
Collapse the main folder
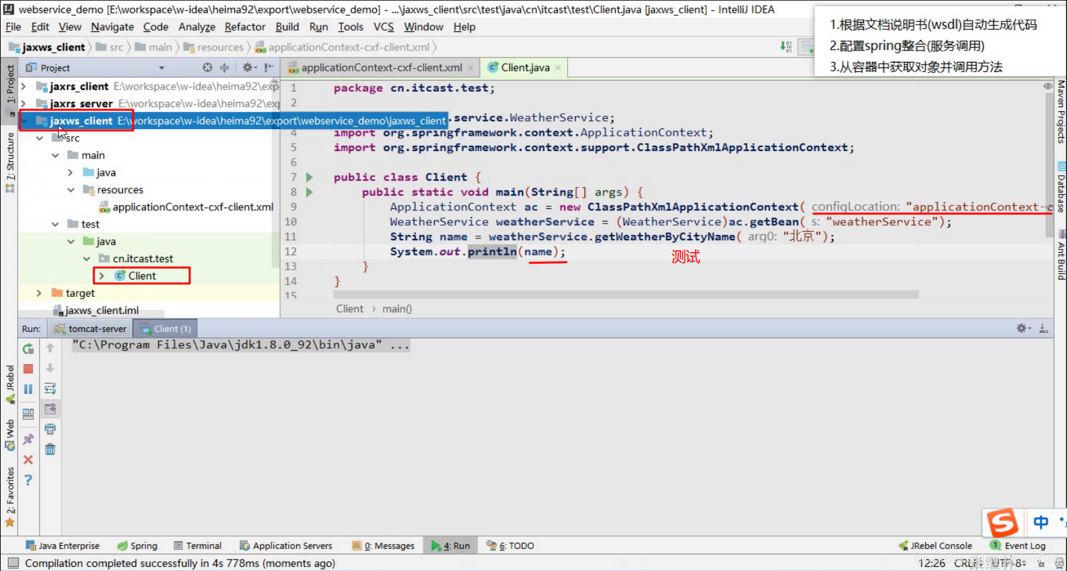(x=55, y=155)
